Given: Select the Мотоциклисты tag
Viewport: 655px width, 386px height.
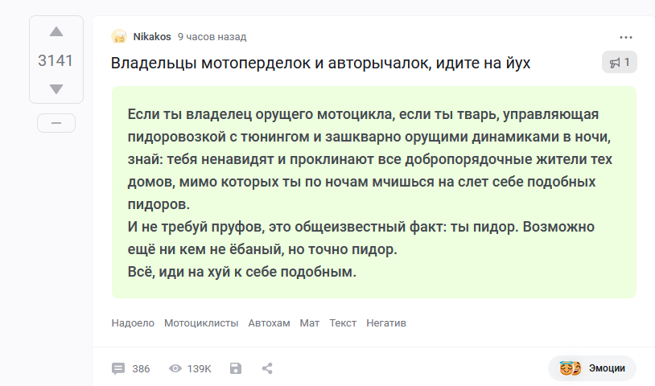Looking at the screenshot, I should [x=201, y=323].
